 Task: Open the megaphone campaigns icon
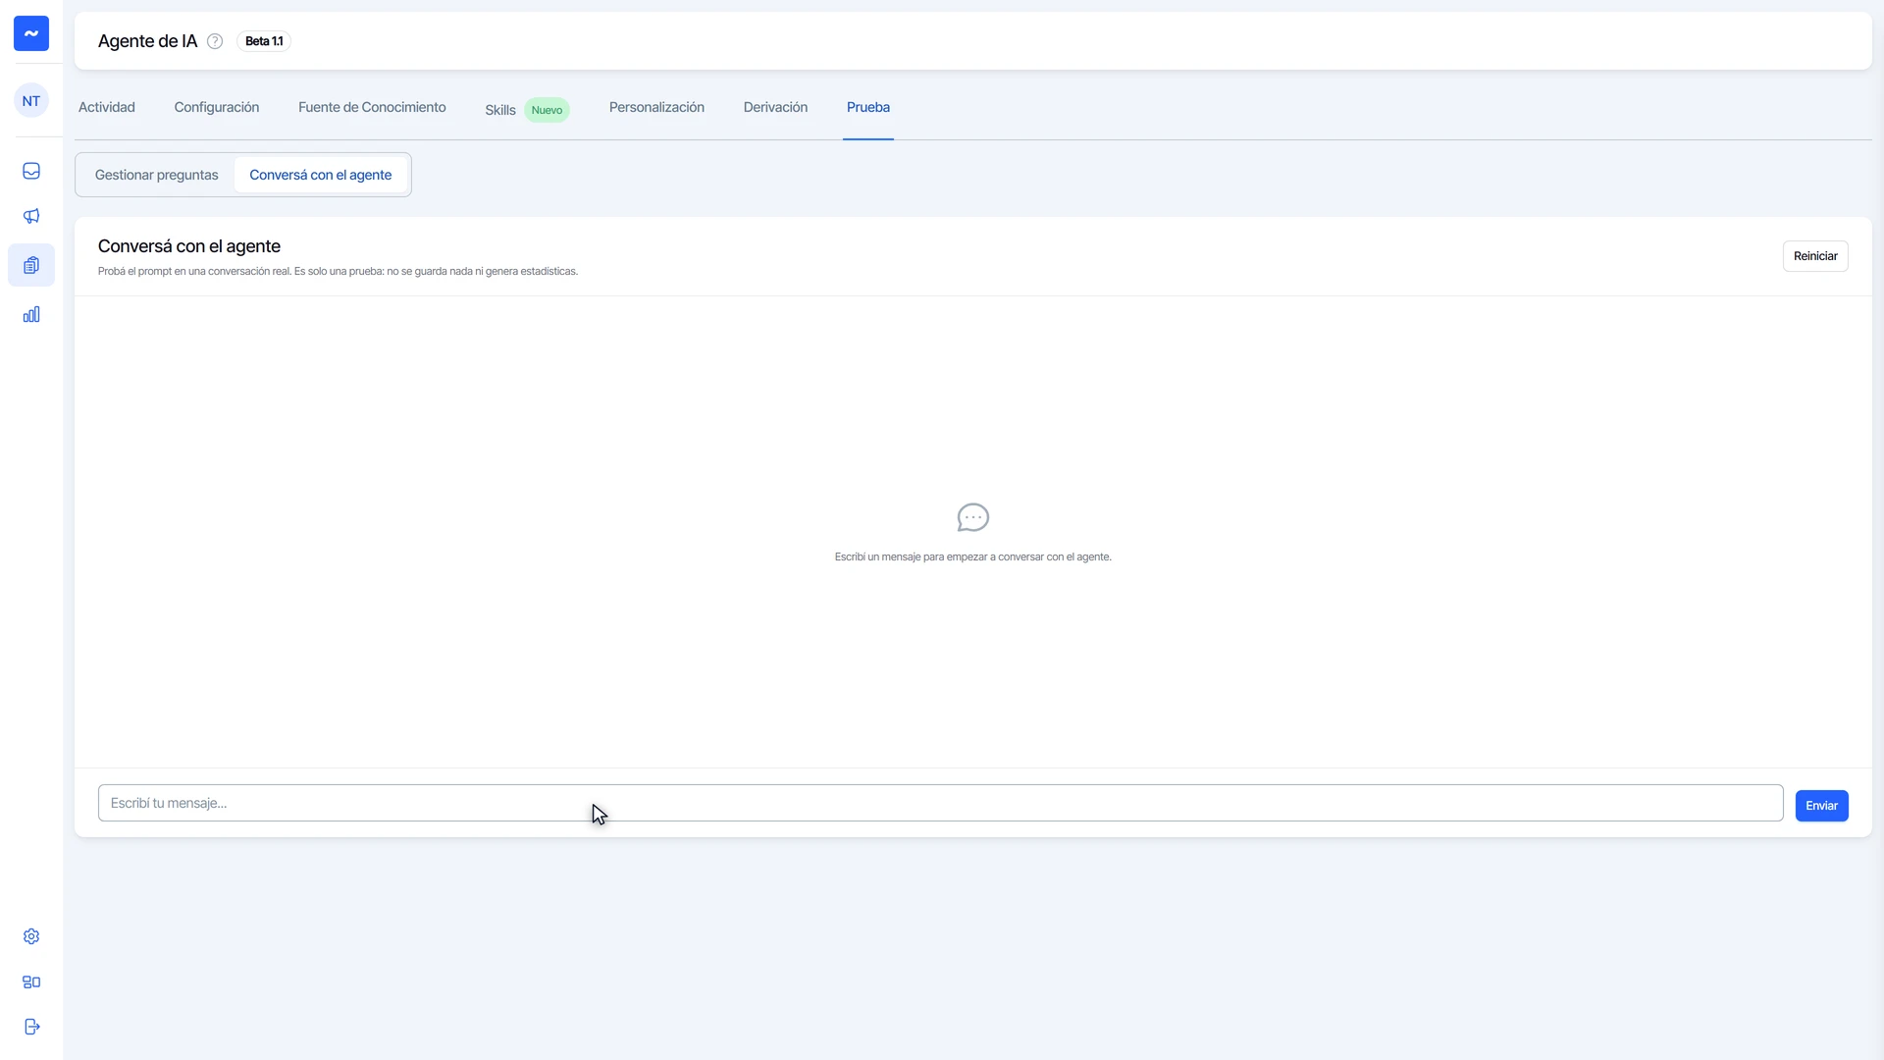(x=31, y=216)
